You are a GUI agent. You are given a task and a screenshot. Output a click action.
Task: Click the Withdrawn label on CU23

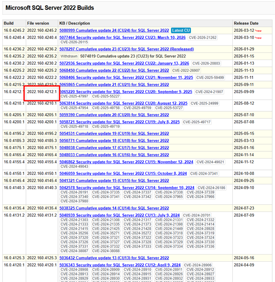pyautogui.click(x=69, y=56)
